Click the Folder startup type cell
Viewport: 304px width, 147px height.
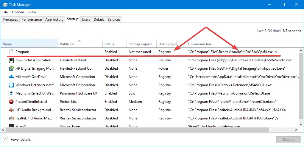163,68
